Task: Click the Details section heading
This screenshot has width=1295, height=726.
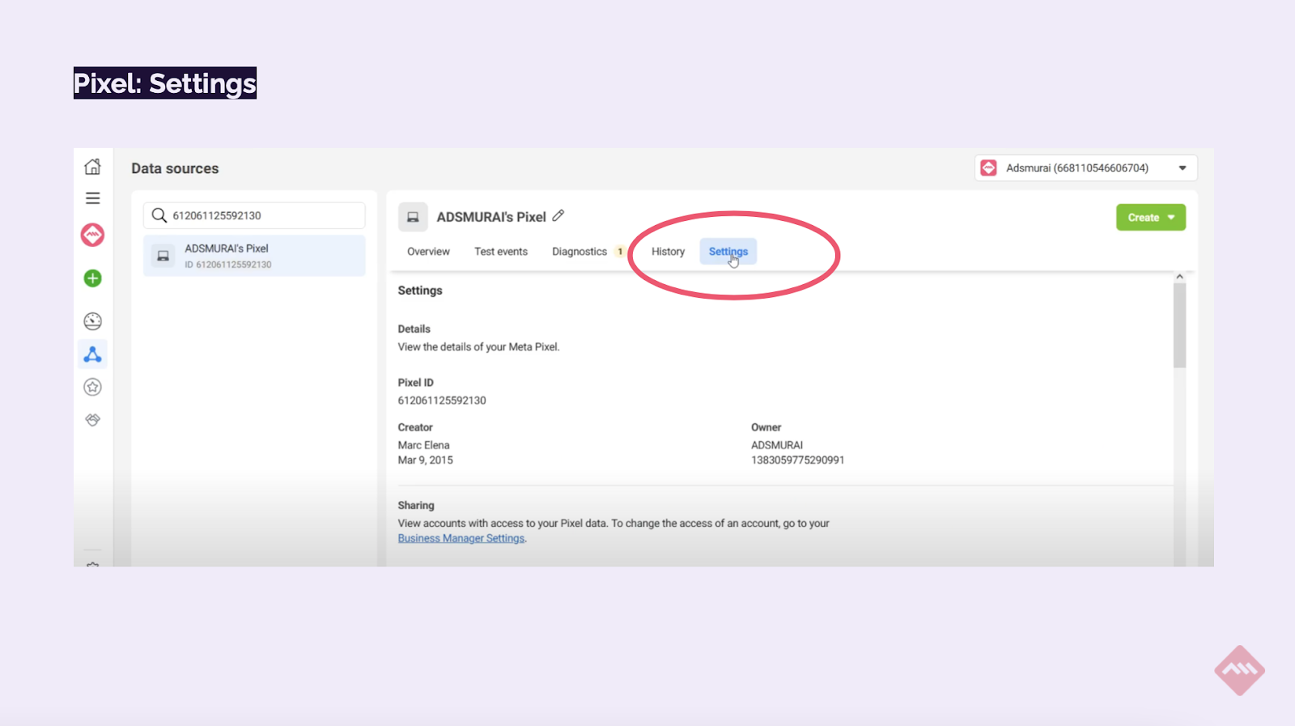Action: [414, 329]
